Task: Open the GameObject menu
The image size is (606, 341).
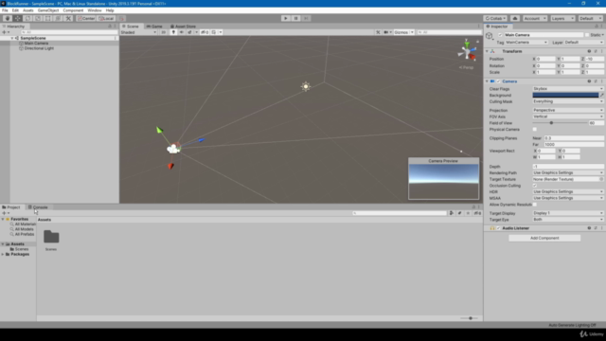Action: [x=48, y=10]
